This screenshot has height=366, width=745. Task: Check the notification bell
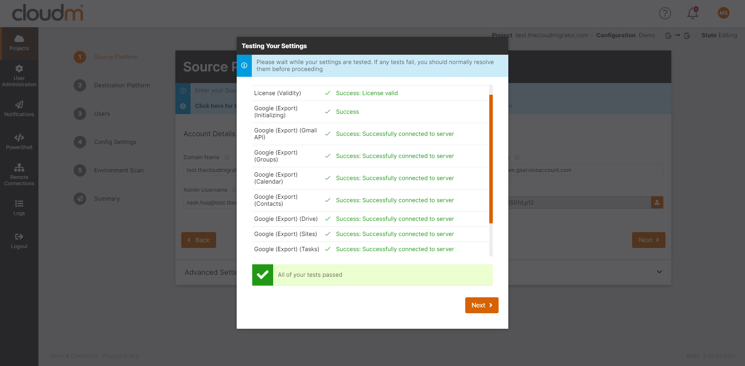tap(692, 13)
